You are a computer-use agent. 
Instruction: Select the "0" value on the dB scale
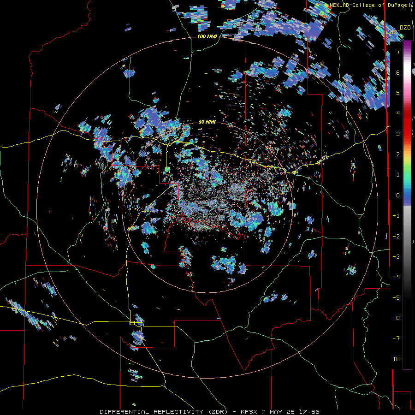[x=398, y=196]
